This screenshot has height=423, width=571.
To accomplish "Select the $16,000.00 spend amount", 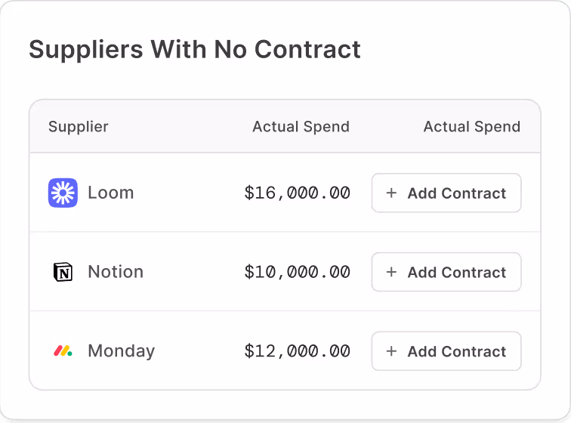I will tap(297, 193).
